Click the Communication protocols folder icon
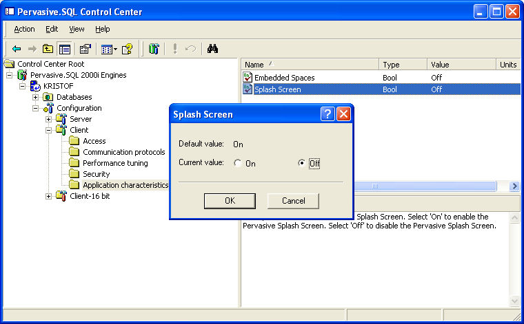 (x=74, y=152)
